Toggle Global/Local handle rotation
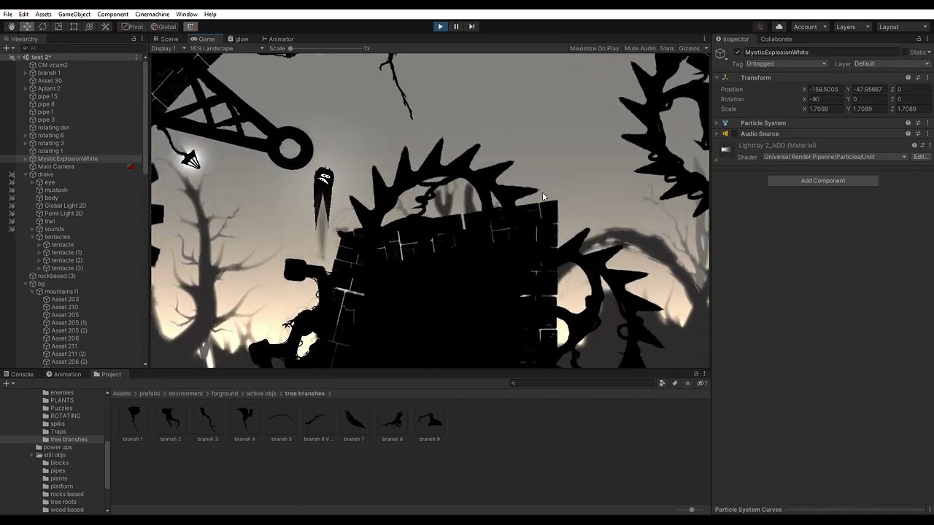This screenshot has height=525, width=934. 163,27
